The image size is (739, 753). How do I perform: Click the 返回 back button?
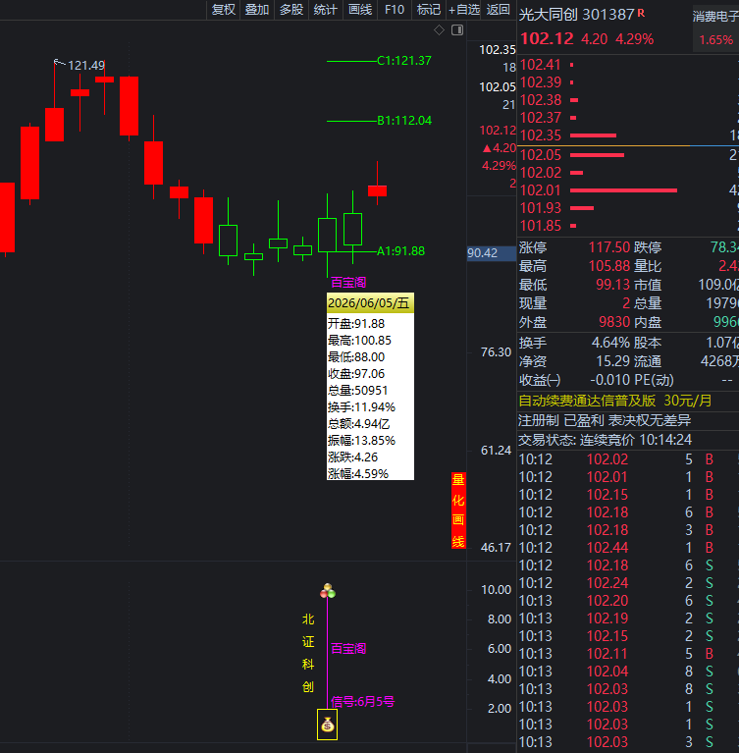coord(498,10)
